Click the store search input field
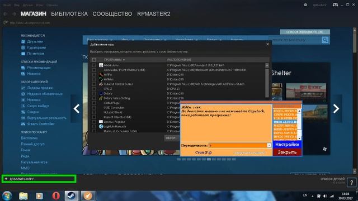Image resolution: width=358 pixels, height=201 pixels. (295, 40)
